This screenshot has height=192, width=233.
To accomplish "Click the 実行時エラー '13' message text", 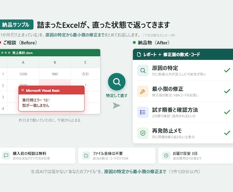I will pos(36,100).
